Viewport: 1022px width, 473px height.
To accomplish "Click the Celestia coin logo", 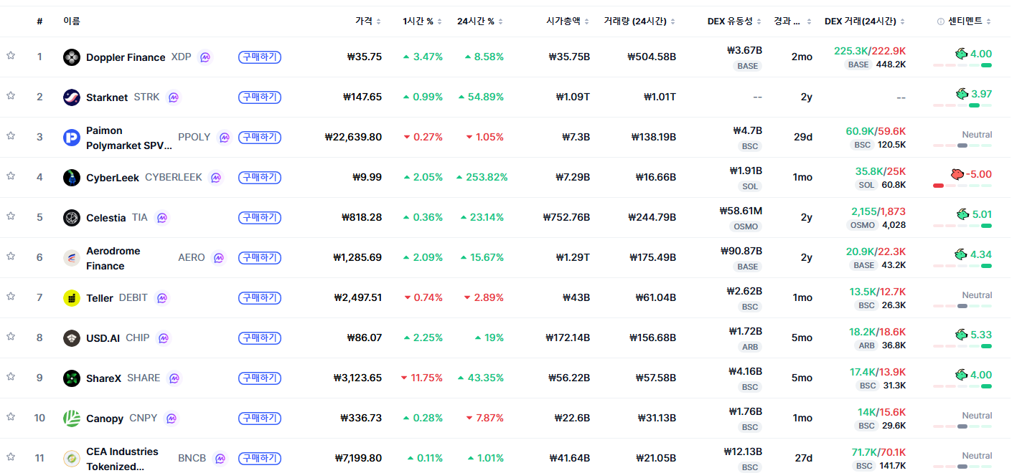I will tap(72, 218).
